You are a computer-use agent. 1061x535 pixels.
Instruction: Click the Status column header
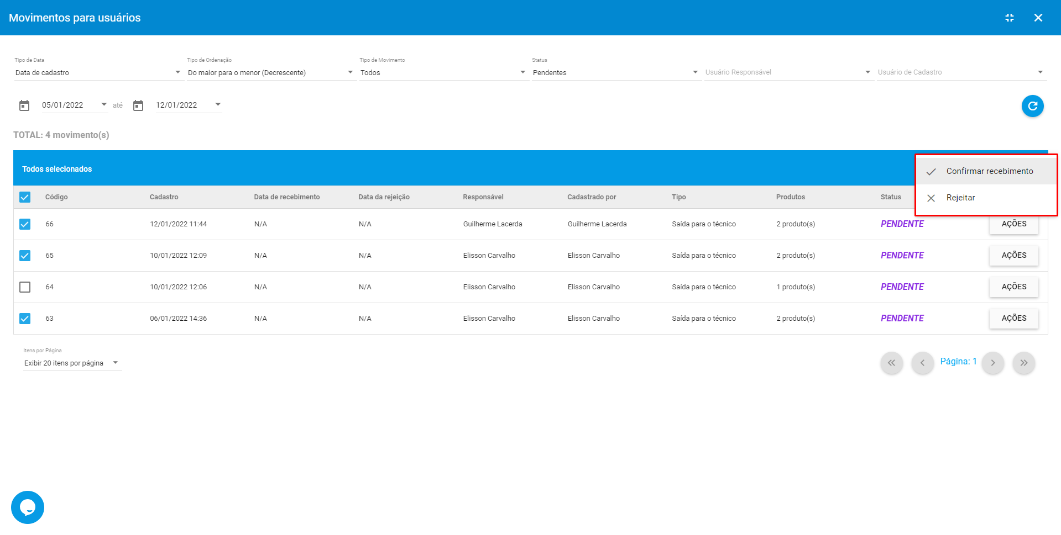(x=891, y=197)
